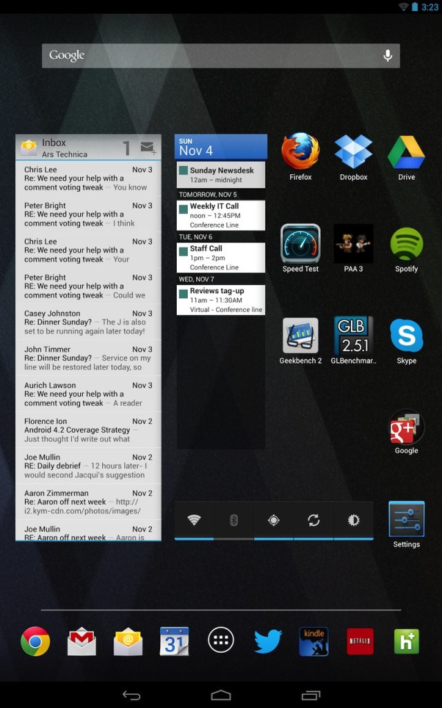Open the Weekly IT Call event
This screenshot has width=442, height=708.
click(221, 215)
